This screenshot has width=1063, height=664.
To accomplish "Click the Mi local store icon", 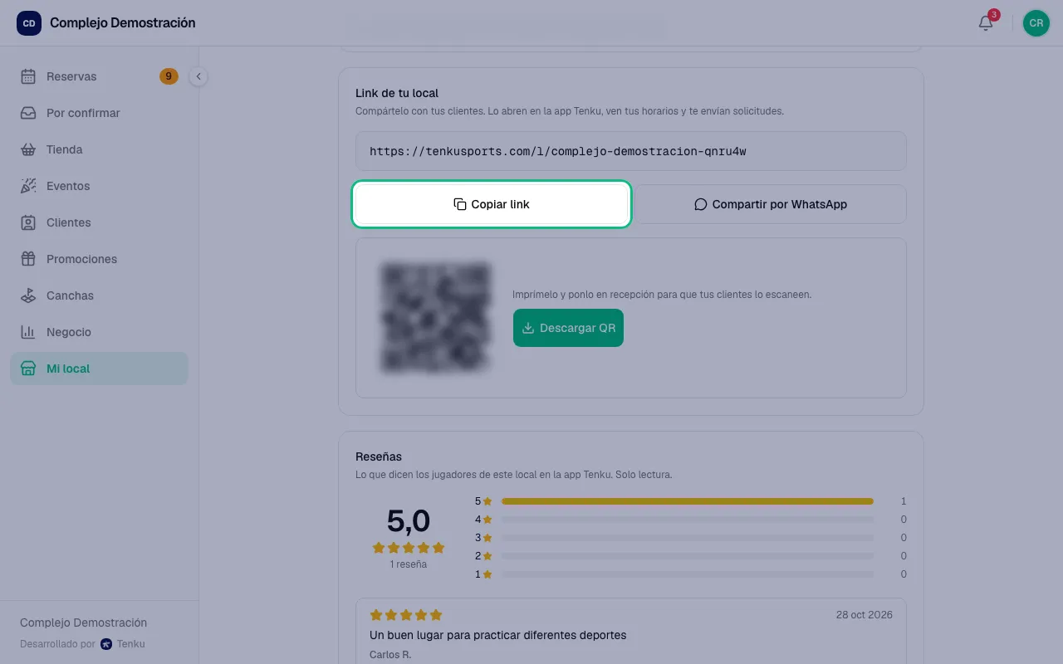I will (28, 369).
